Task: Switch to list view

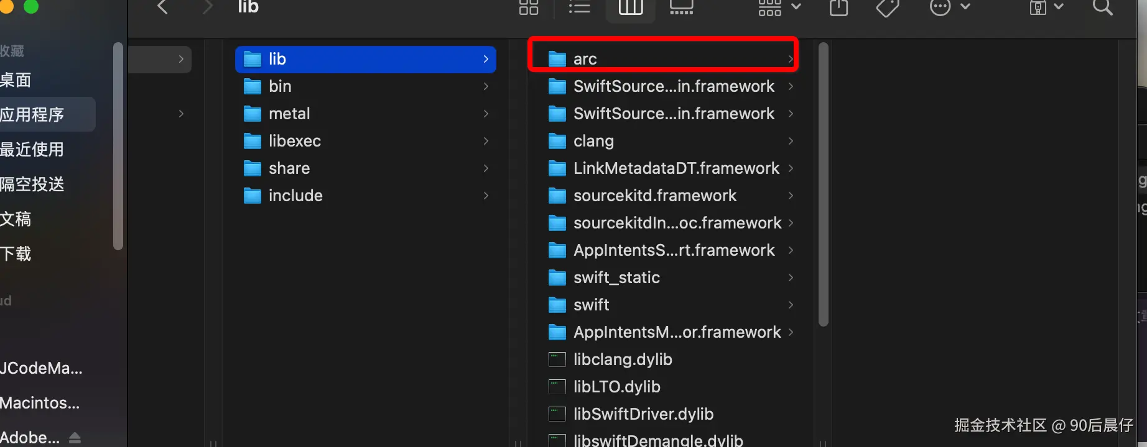Action: point(579,7)
